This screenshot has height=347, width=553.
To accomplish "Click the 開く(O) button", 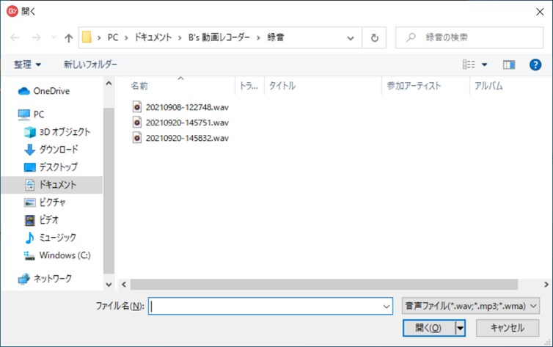I will click(x=428, y=328).
